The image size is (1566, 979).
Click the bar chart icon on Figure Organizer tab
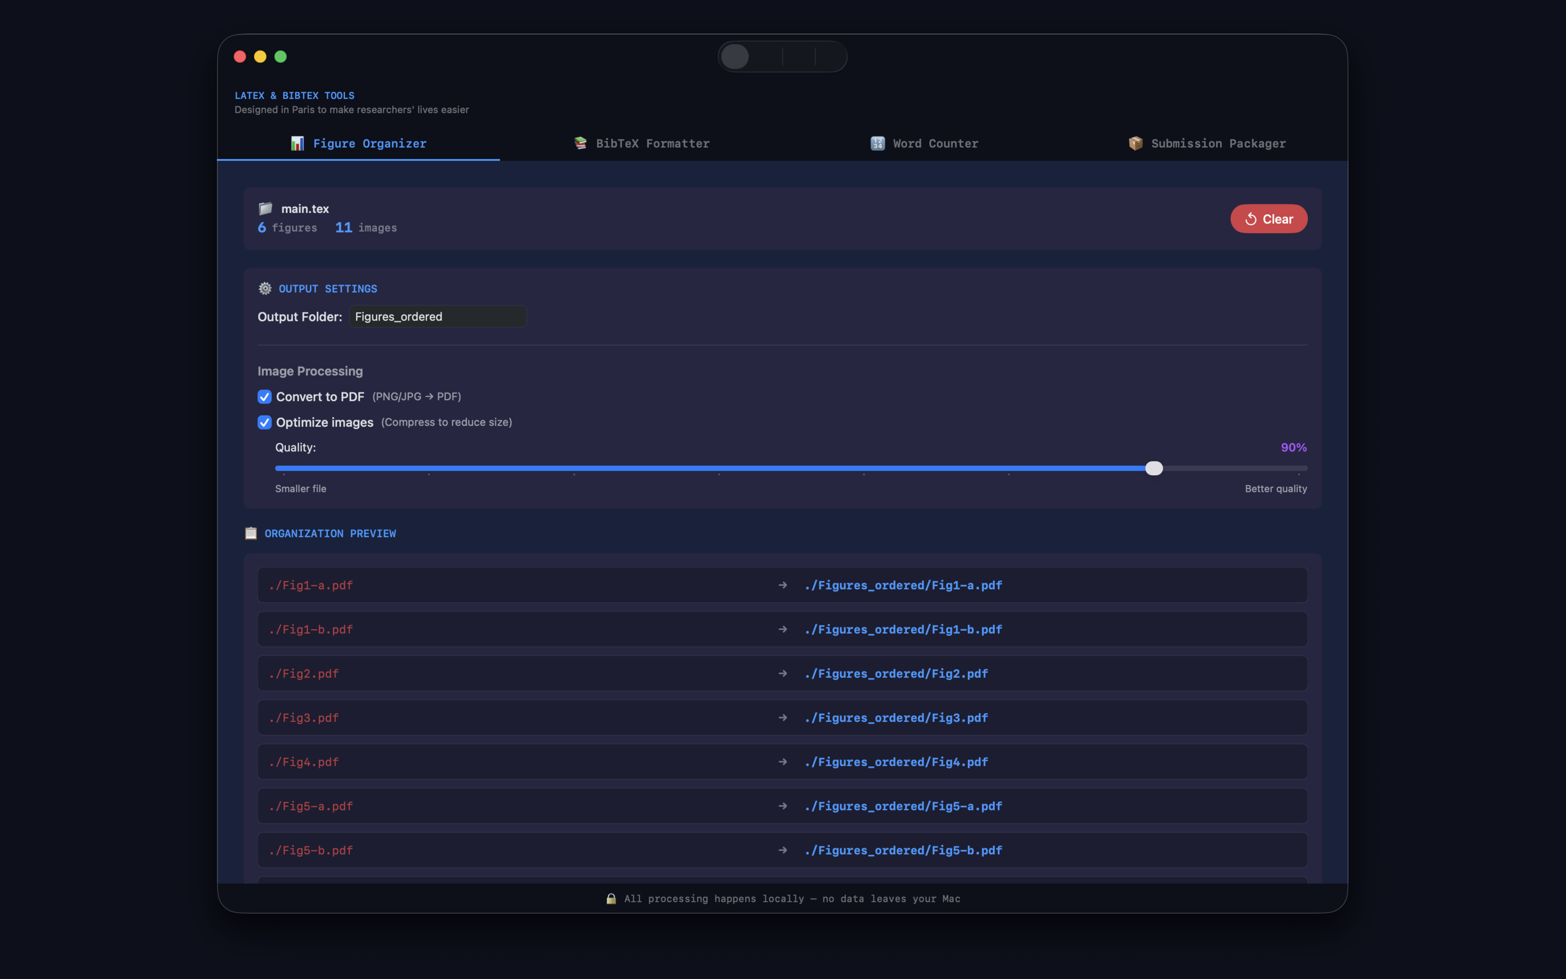(297, 143)
